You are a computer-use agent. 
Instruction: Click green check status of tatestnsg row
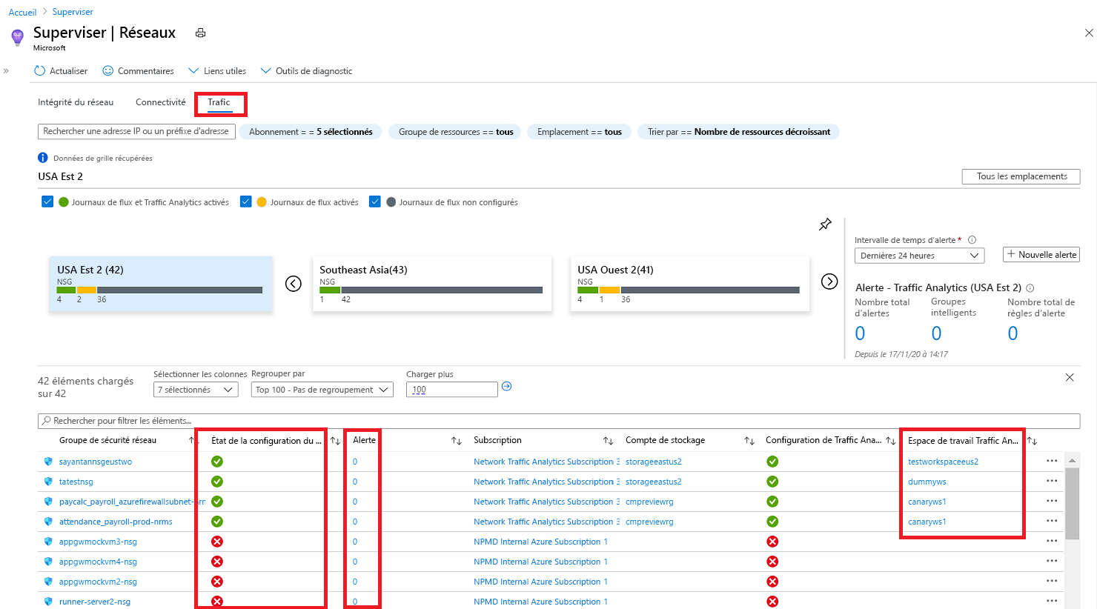click(217, 482)
